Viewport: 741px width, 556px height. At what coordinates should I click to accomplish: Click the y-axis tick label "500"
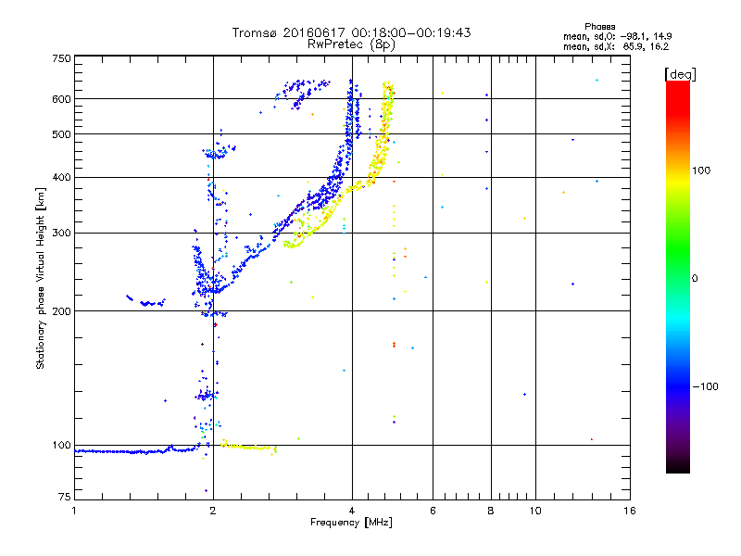coord(61,134)
